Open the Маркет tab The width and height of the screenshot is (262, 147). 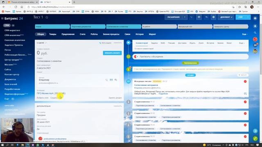coord(152,34)
